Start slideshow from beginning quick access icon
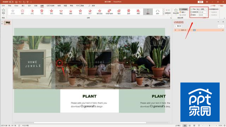This screenshot has width=226, height=127. 28,2
